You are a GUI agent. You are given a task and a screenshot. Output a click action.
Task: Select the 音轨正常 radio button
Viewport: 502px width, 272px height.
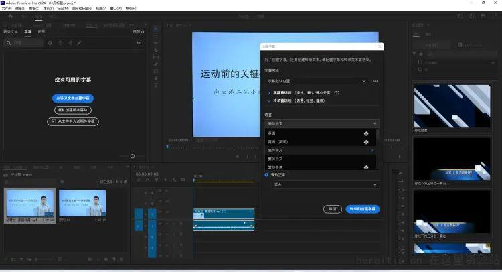coord(266,175)
